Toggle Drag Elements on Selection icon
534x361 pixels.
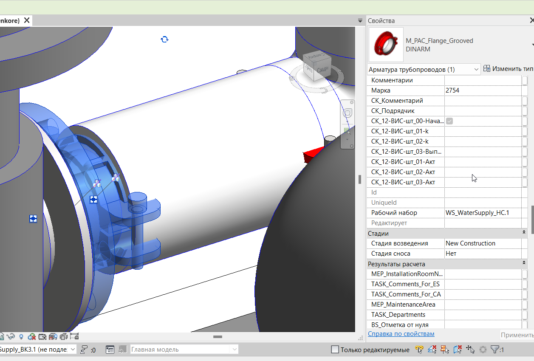point(470,350)
